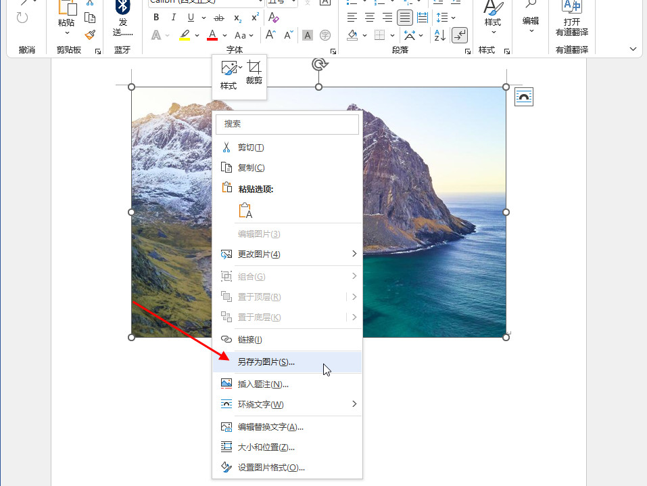Open Format Picture pane
This screenshot has height=486, width=647.
(287, 468)
